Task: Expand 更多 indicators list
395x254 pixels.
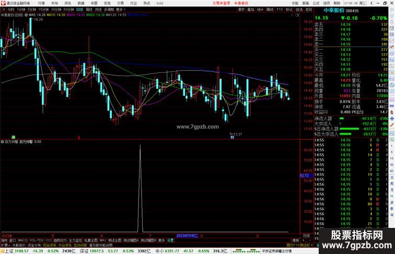Action: [161, 240]
